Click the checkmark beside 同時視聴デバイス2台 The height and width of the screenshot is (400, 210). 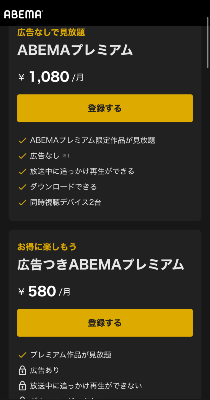22,202
